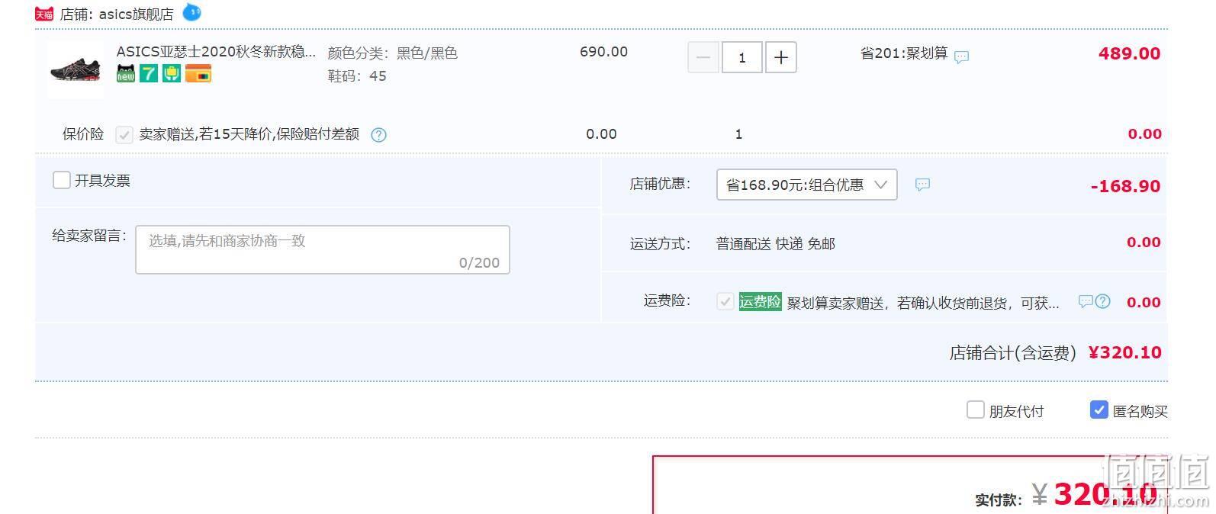The width and height of the screenshot is (1216, 514).
Task: Show details bubble beside the 店铺优惠 dropdown
Action: 922,185
